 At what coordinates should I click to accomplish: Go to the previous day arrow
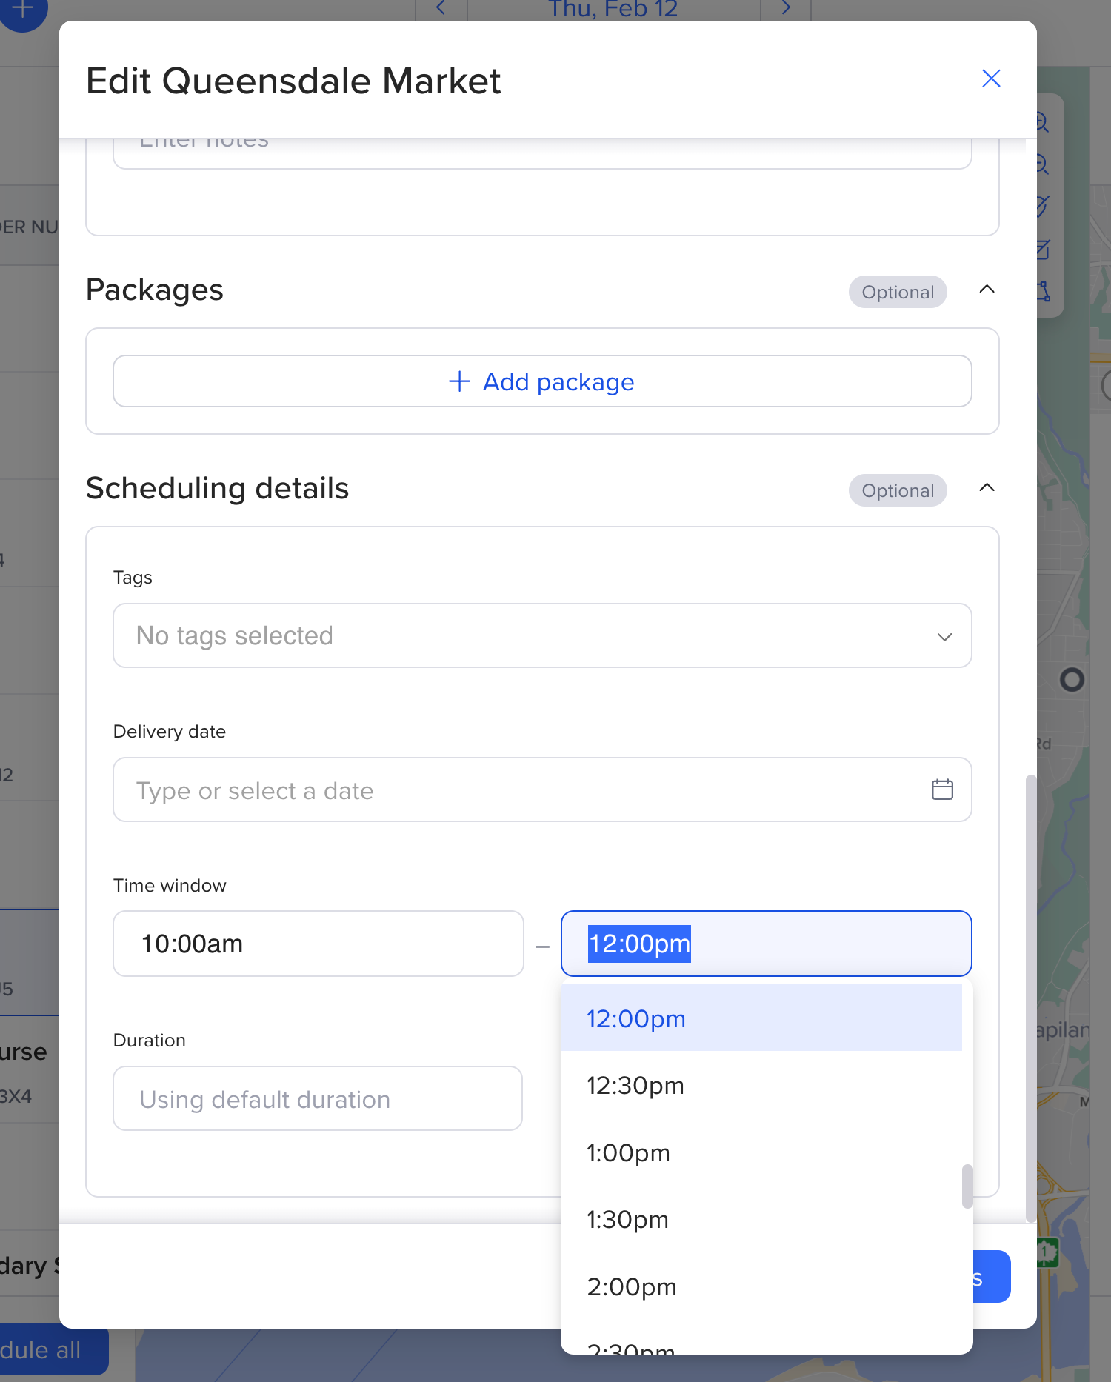click(x=441, y=9)
